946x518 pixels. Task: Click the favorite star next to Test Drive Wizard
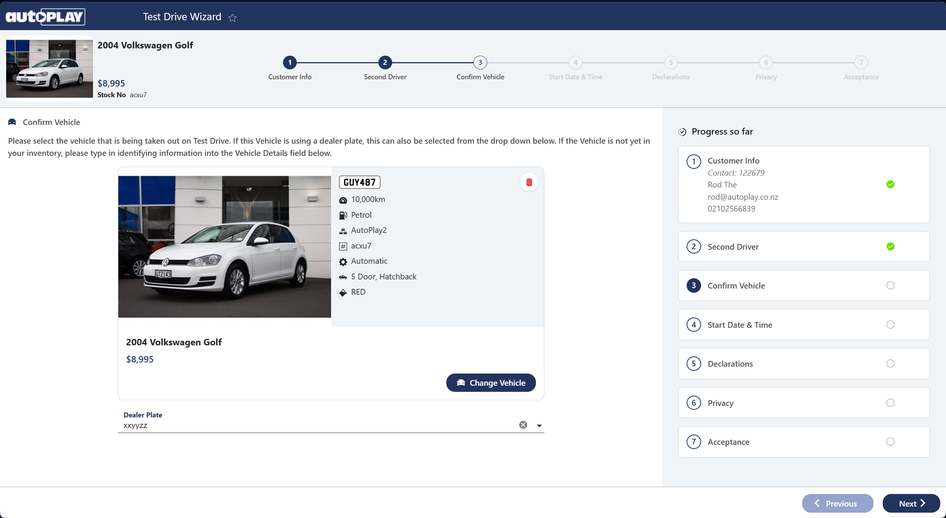click(x=232, y=18)
